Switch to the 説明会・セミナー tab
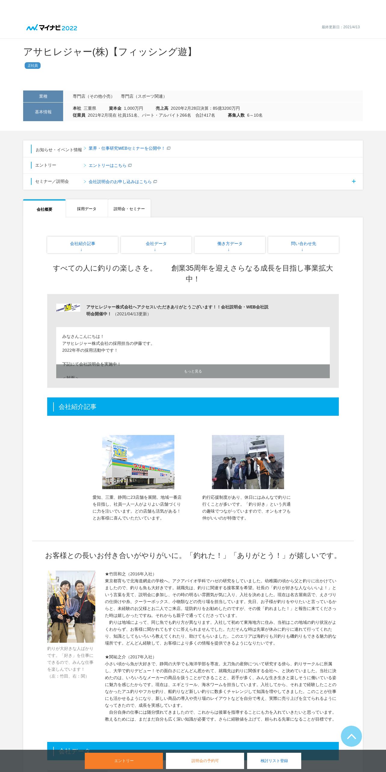 coord(129,209)
